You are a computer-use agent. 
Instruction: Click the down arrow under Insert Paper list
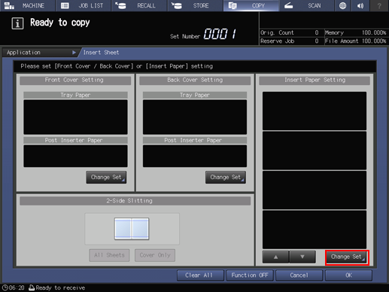coord(302,257)
